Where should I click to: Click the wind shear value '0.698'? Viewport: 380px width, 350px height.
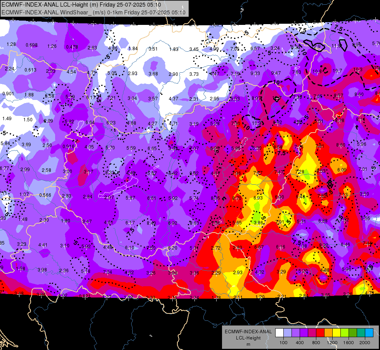[x=31, y=45]
